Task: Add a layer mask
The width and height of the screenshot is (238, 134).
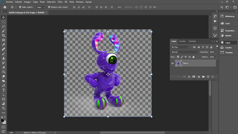Action: pos(194,77)
